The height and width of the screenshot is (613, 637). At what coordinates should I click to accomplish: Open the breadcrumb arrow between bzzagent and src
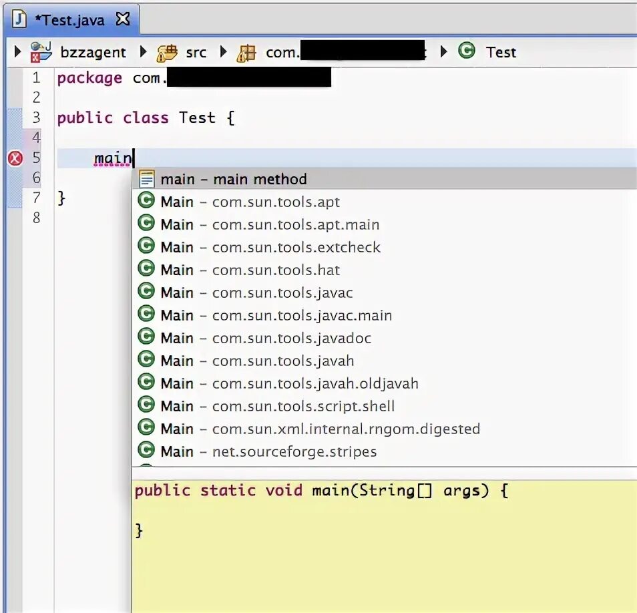[x=144, y=51]
